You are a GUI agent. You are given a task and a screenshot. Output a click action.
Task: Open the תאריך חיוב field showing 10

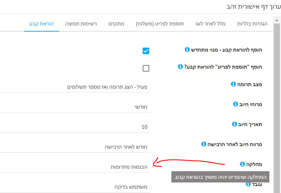[75, 127]
